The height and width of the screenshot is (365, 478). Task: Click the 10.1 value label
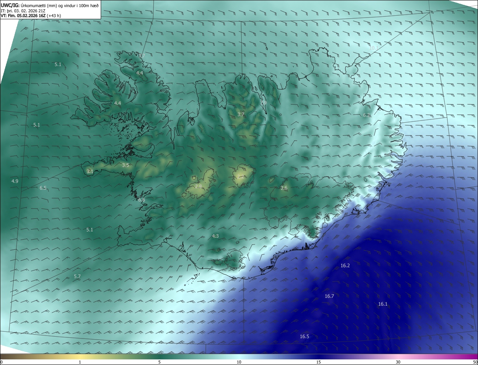click(x=374, y=48)
